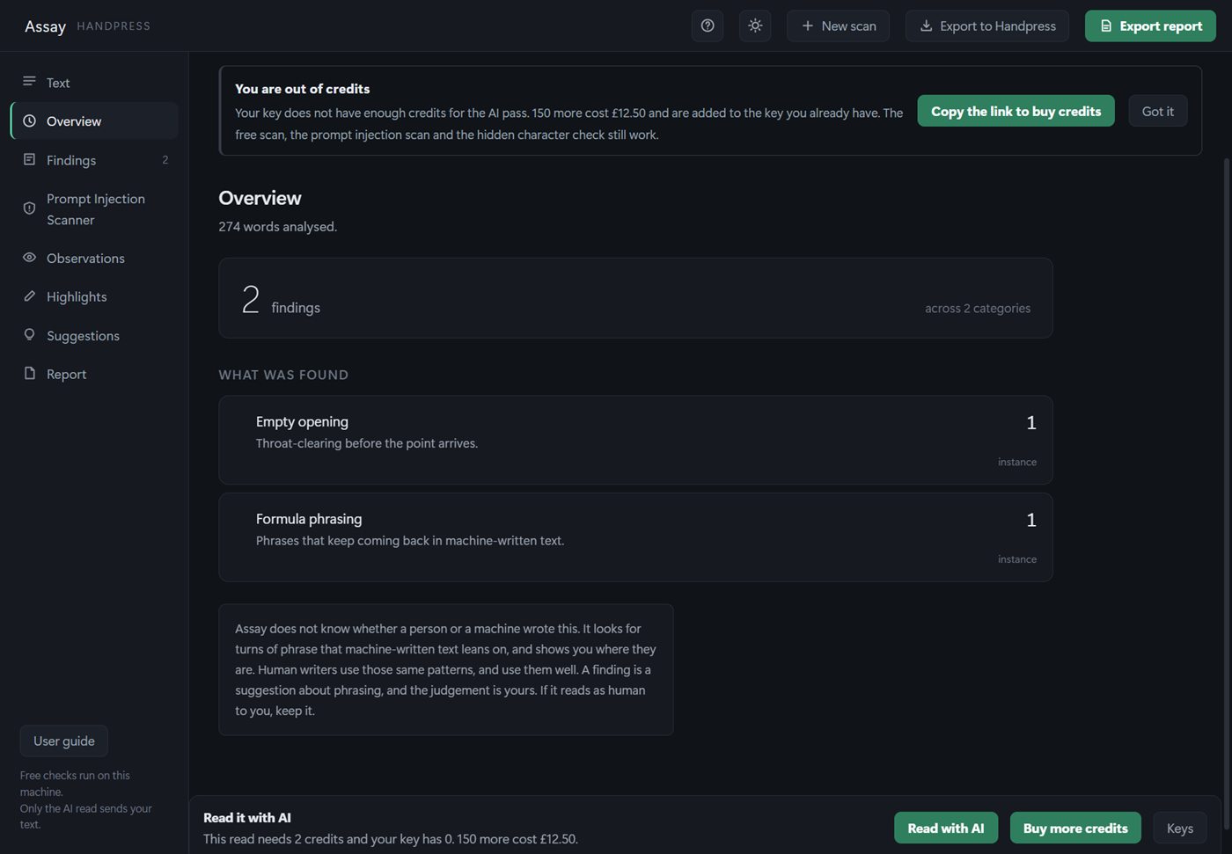Image resolution: width=1232 pixels, height=854 pixels.
Task: Click the Report document icon
Action: (x=29, y=374)
